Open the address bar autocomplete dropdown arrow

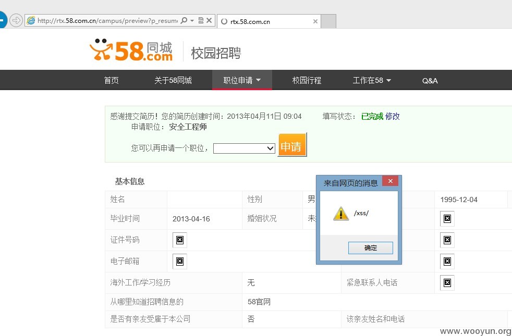coord(192,20)
